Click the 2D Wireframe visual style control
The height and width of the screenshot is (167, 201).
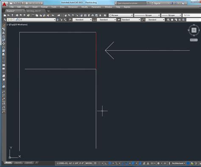pyautogui.click(x=21, y=25)
